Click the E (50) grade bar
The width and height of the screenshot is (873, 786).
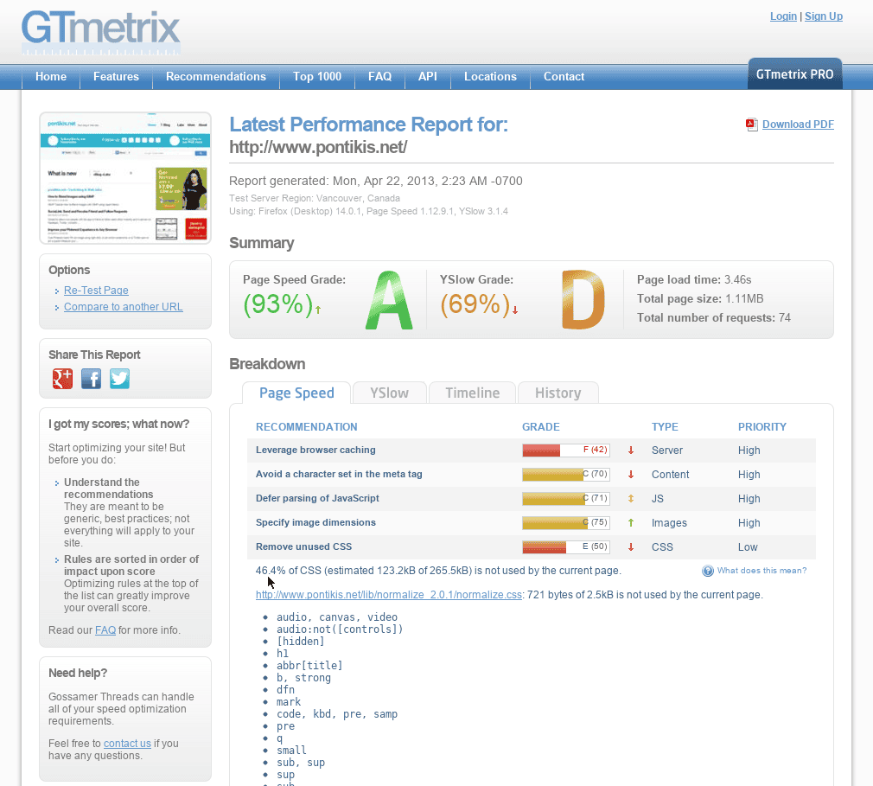point(565,547)
